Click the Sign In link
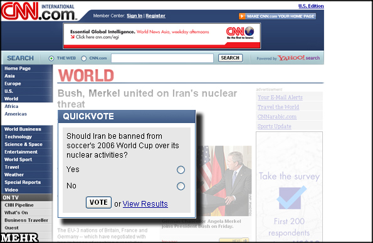The height and width of the screenshot is (243, 373). tap(134, 16)
